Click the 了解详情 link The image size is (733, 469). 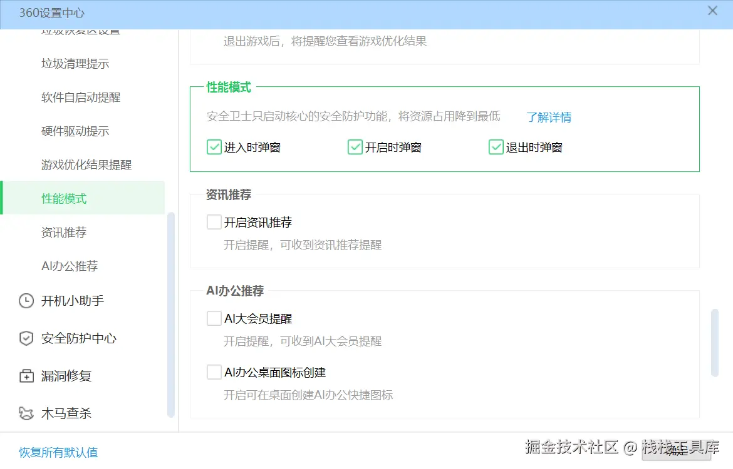(549, 117)
